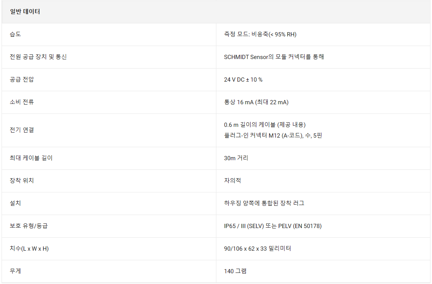
Task: Click the 통상 16 mA value cell
Action: pyautogui.click(x=256, y=102)
